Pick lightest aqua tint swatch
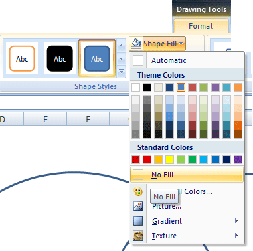The image size is (253, 251). 226,100
